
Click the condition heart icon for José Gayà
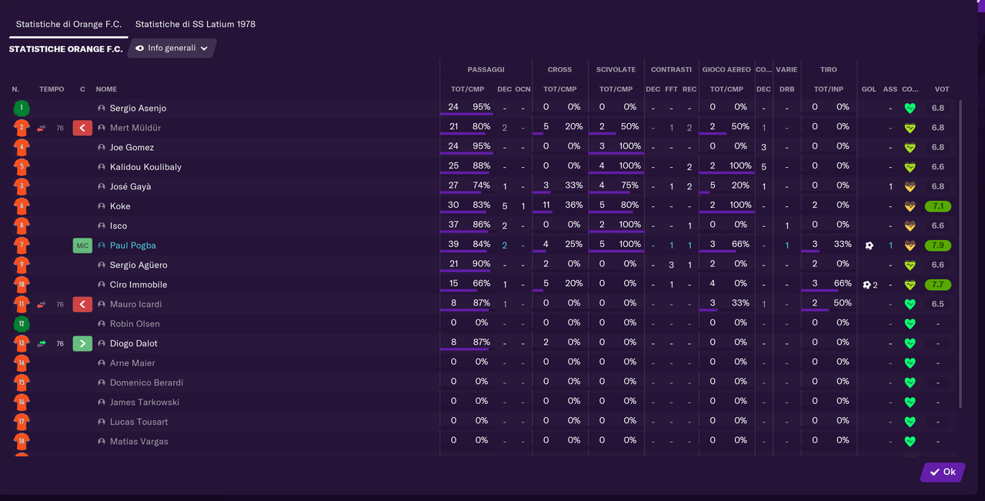tap(910, 187)
